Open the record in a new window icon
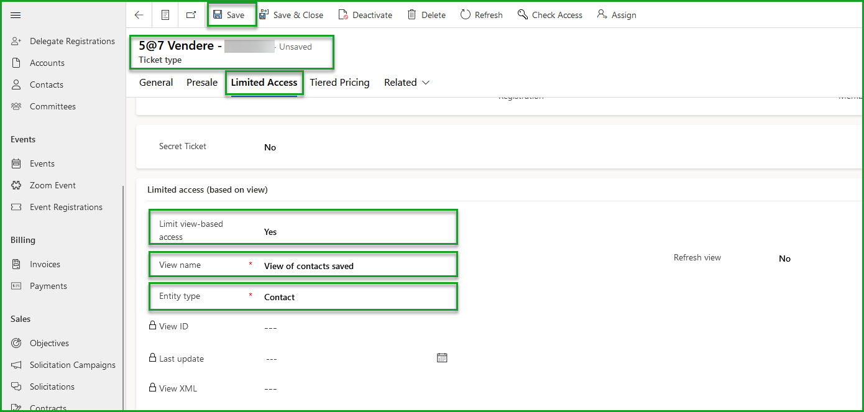Viewport: 864px width, 412px height. tap(191, 14)
